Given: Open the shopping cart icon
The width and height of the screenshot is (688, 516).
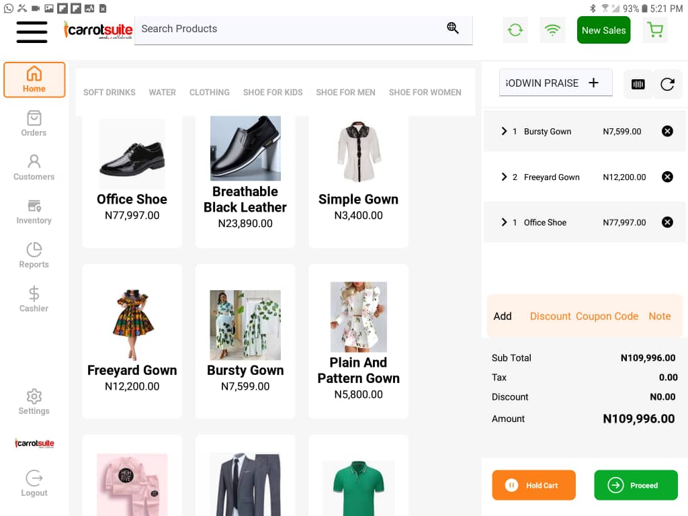Looking at the screenshot, I should tap(654, 30).
